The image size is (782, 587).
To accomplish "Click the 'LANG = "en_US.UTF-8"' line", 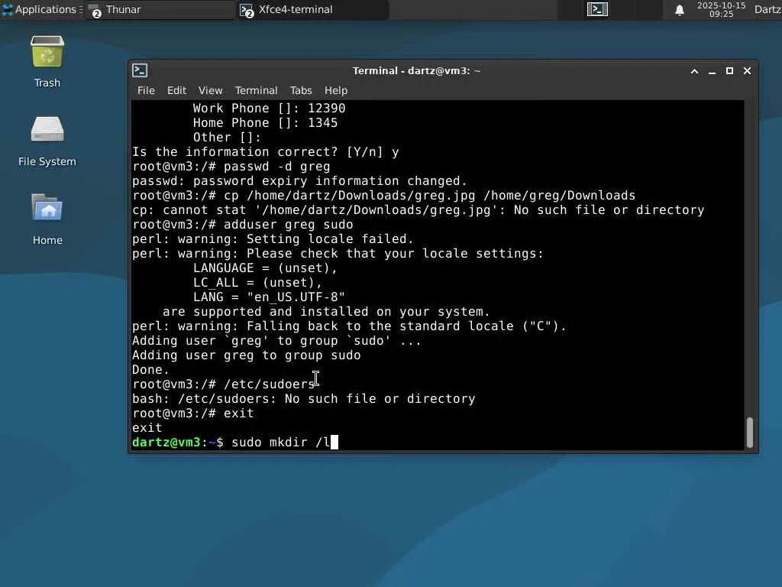I will click(x=270, y=297).
